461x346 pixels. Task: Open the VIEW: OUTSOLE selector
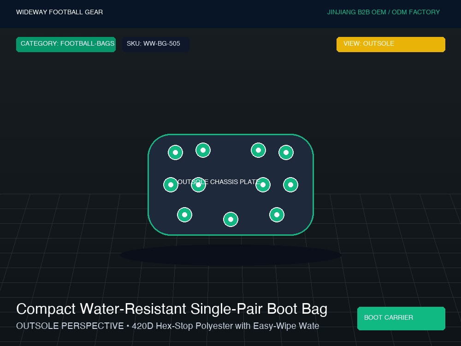[391, 44]
